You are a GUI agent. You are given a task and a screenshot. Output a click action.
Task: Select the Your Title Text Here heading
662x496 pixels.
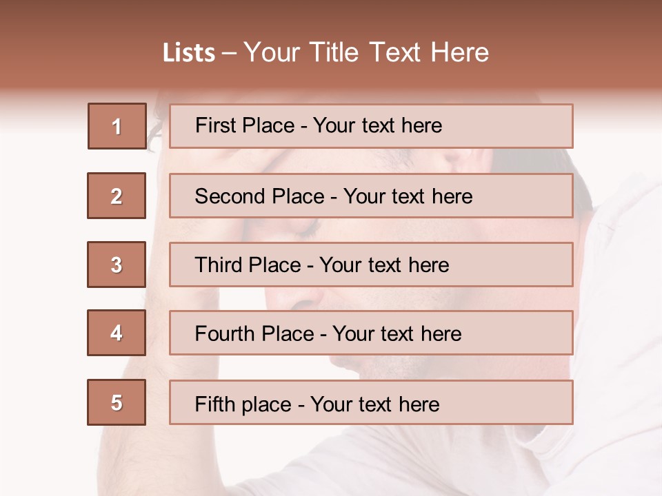[x=366, y=52]
